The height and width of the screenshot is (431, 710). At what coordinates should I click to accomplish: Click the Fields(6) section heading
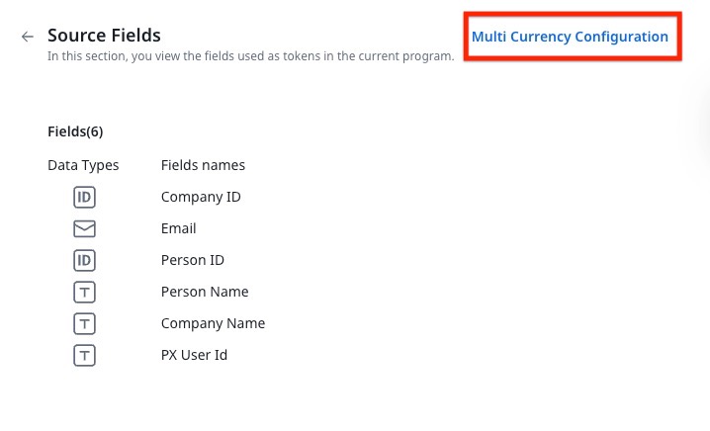coord(75,131)
